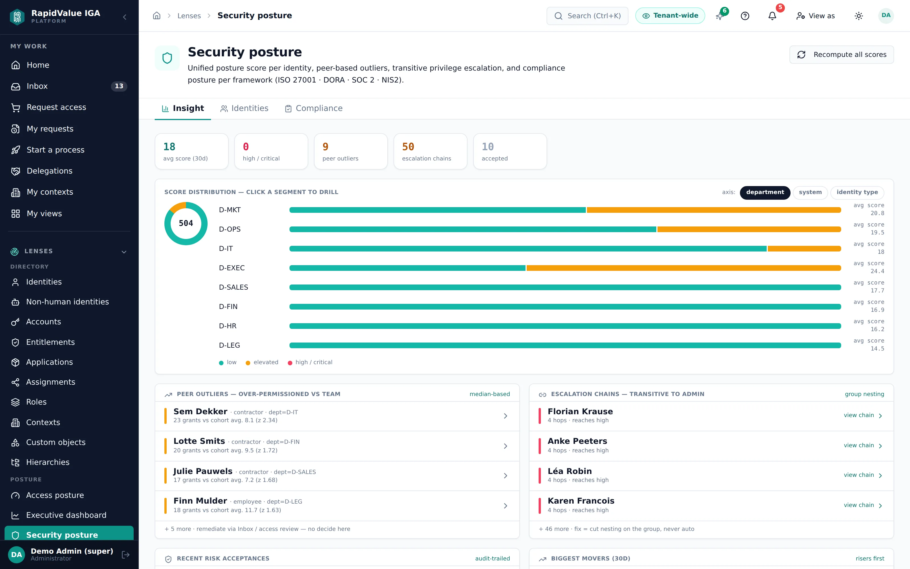Switch to the Compliance tab
910x569 pixels.
tap(314, 108)
